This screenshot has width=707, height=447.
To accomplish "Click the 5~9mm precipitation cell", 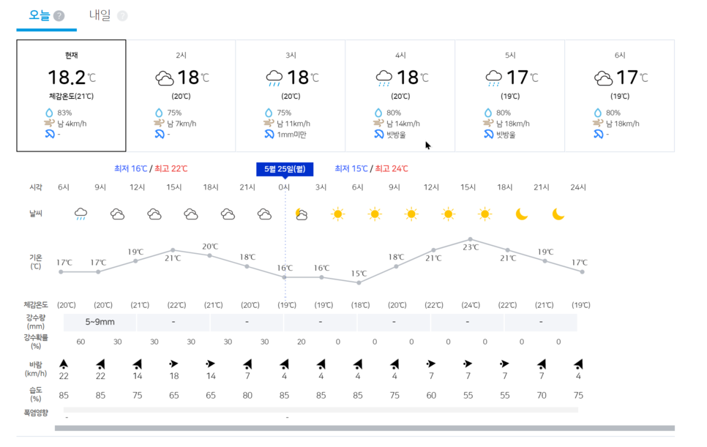I will (100, 322).
